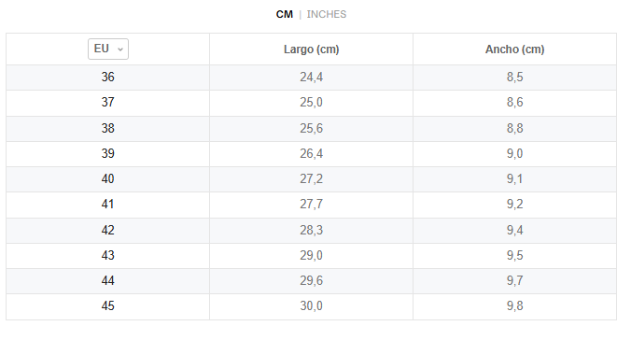The image size is (631, 340).
Task: Click the 8,5 width value
Action: pos(514,78)
